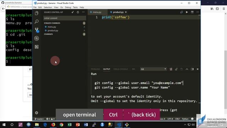The width and height of the screenshot is (227, 128).
Task: Click the master branch in status bar
Action: click(x=39, y=119)
